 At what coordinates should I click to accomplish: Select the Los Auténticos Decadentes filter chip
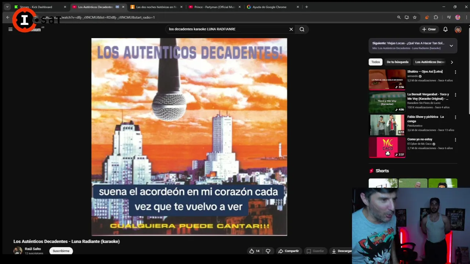(430, 62)
